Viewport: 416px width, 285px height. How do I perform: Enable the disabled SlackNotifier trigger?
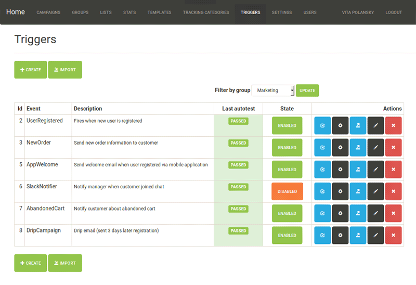click(x=287, y=191)
